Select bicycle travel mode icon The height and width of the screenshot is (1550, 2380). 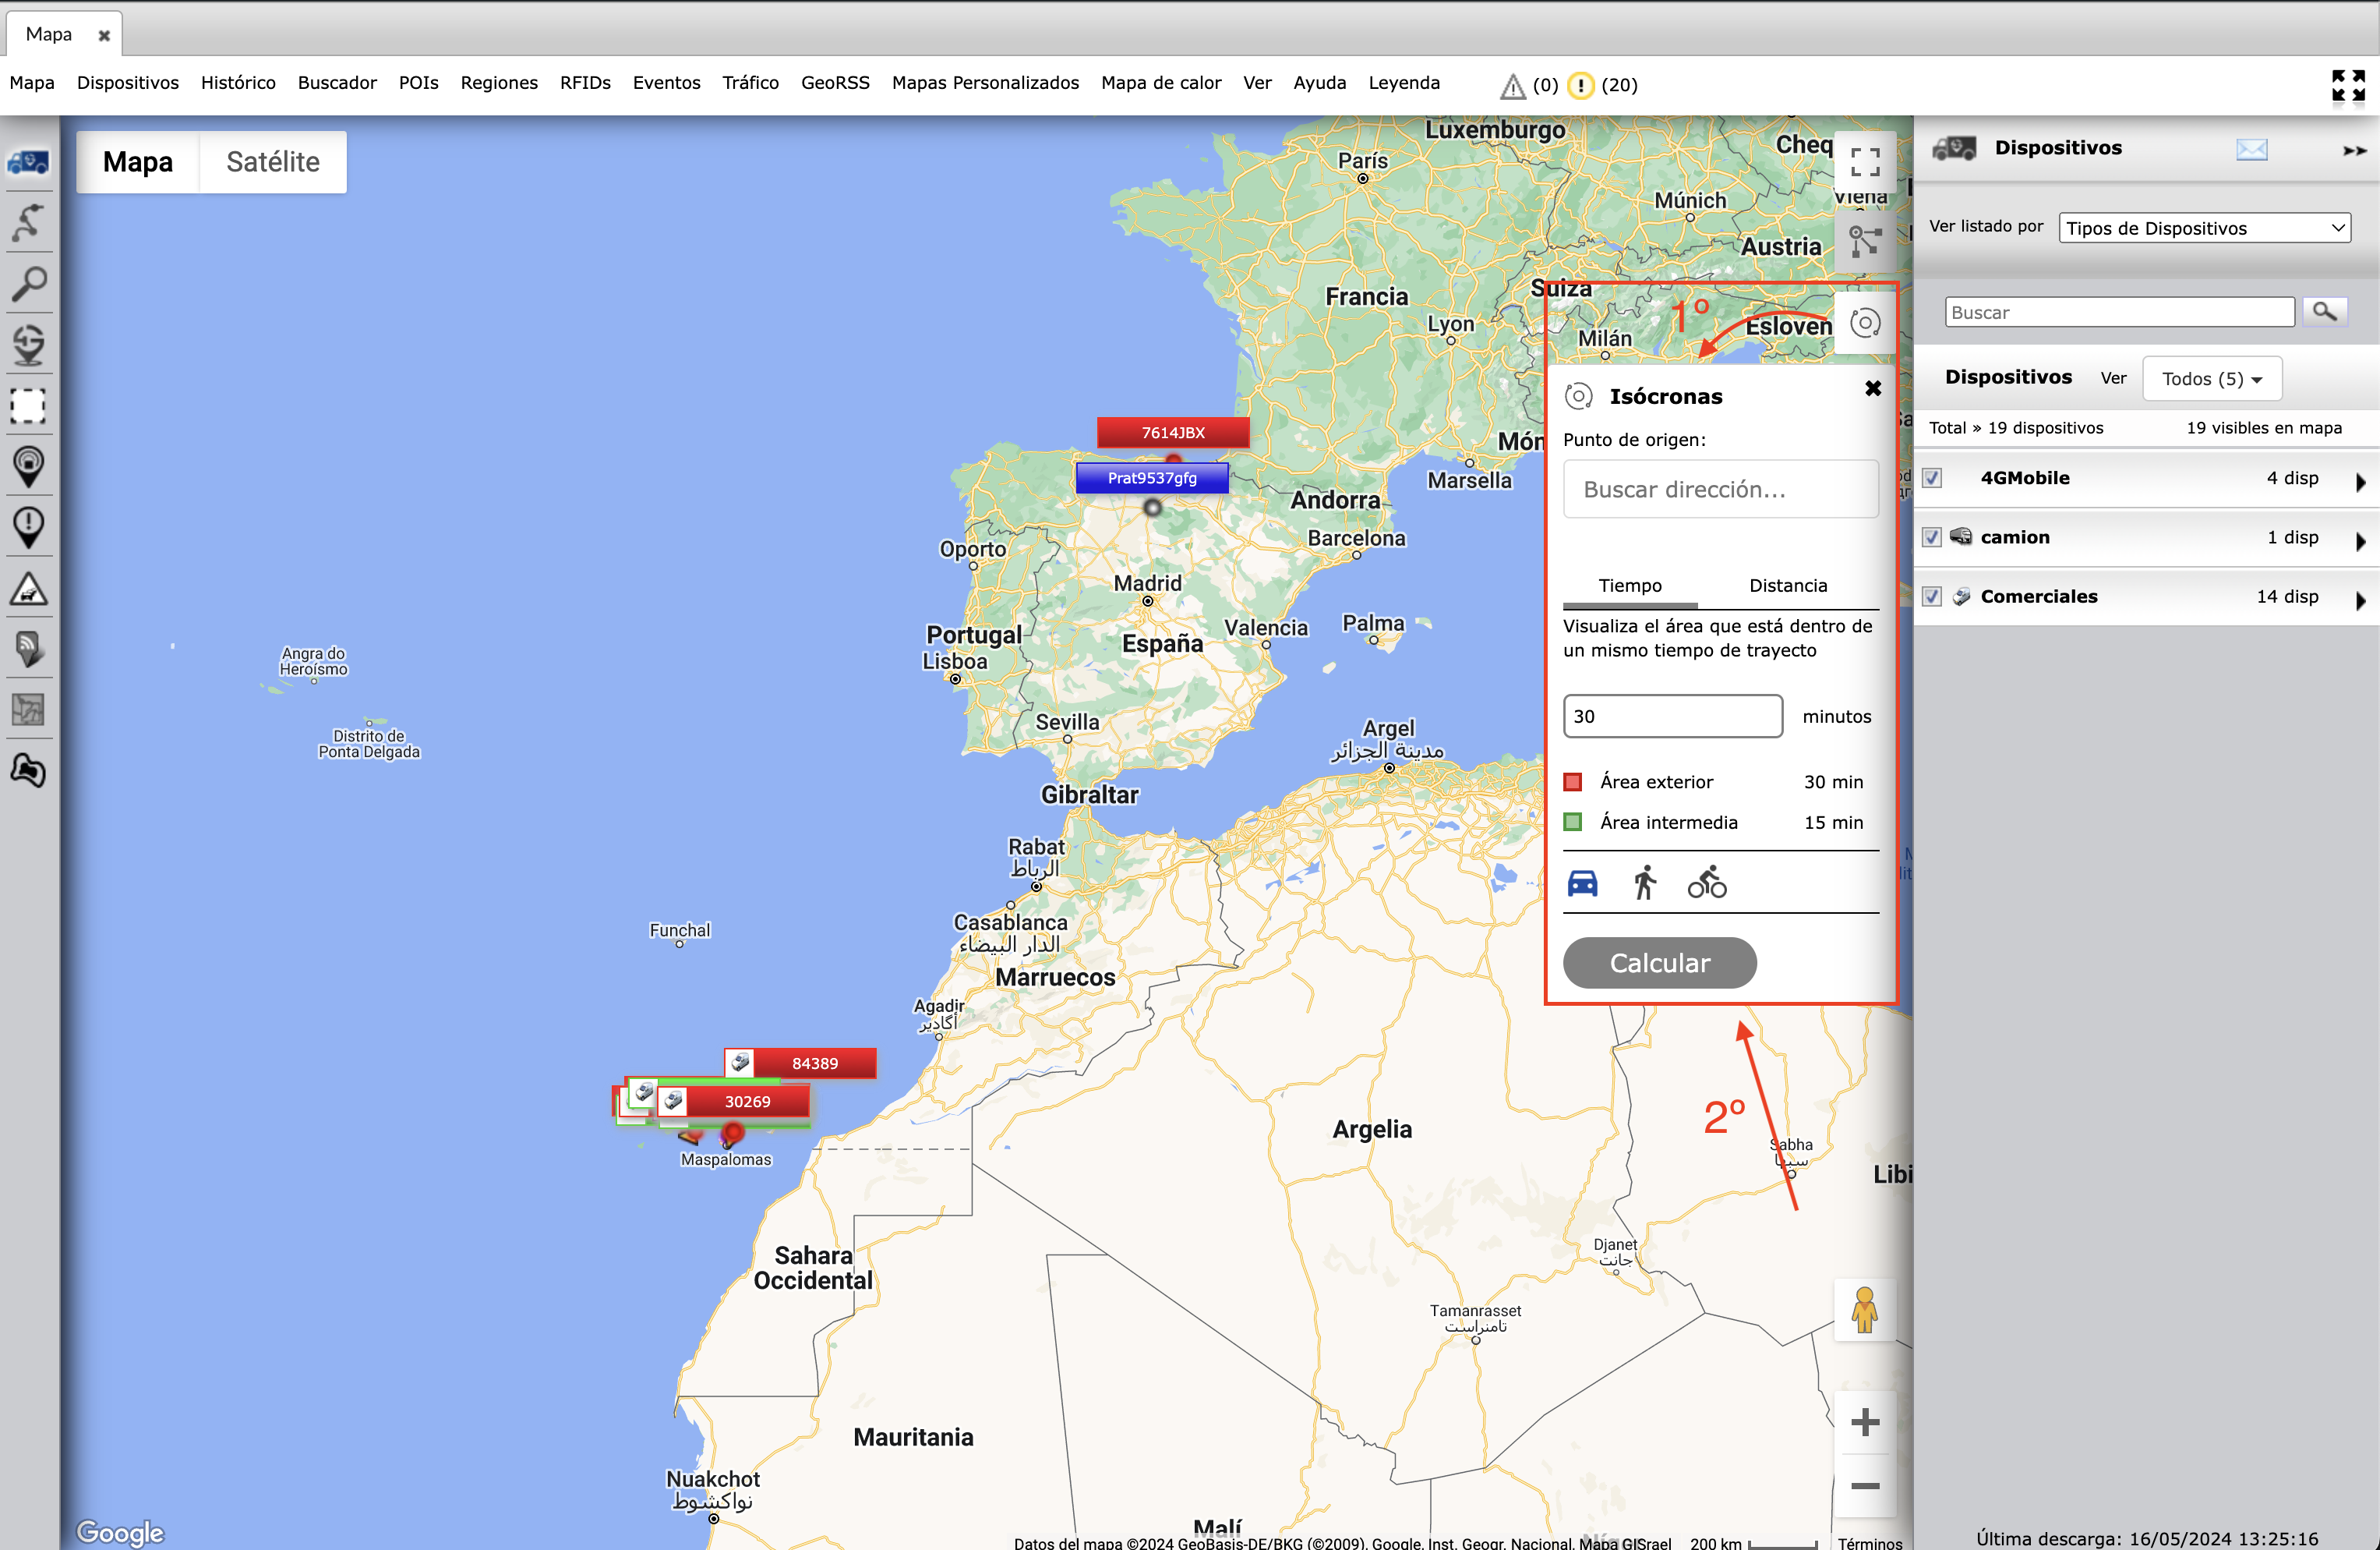click(x=1707, y=883)
